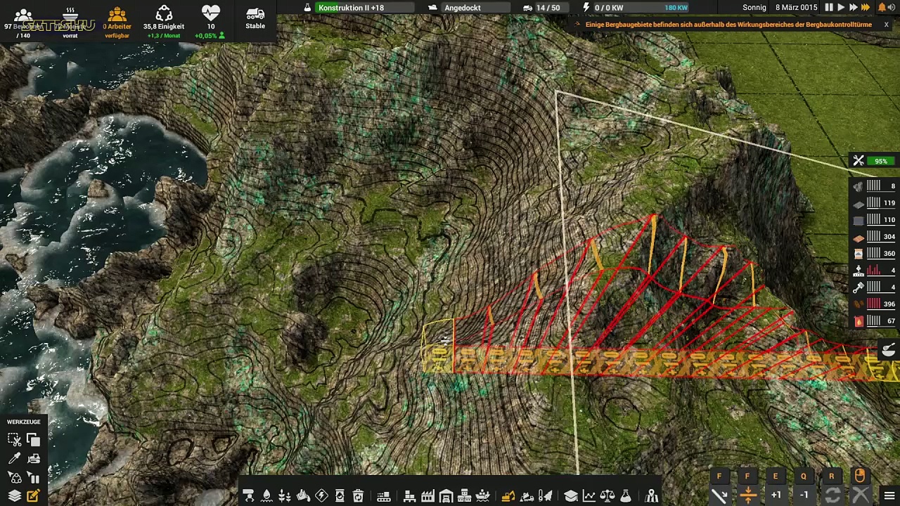Open the hamburger main menu
Screen dimensions: 900x506
[x=889, y=496]
